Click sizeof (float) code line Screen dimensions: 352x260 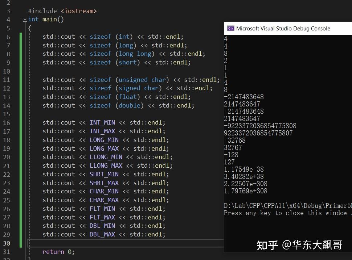click(x=116, y=97)
